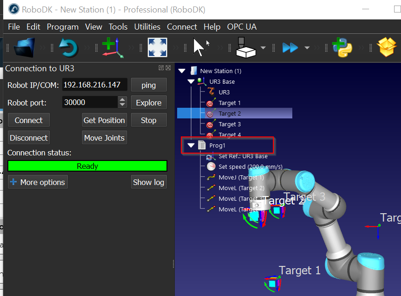Select Target 4 in station tree
This screenshot has width=401, height=296.
pyautogui.click(x=230, y=134)
